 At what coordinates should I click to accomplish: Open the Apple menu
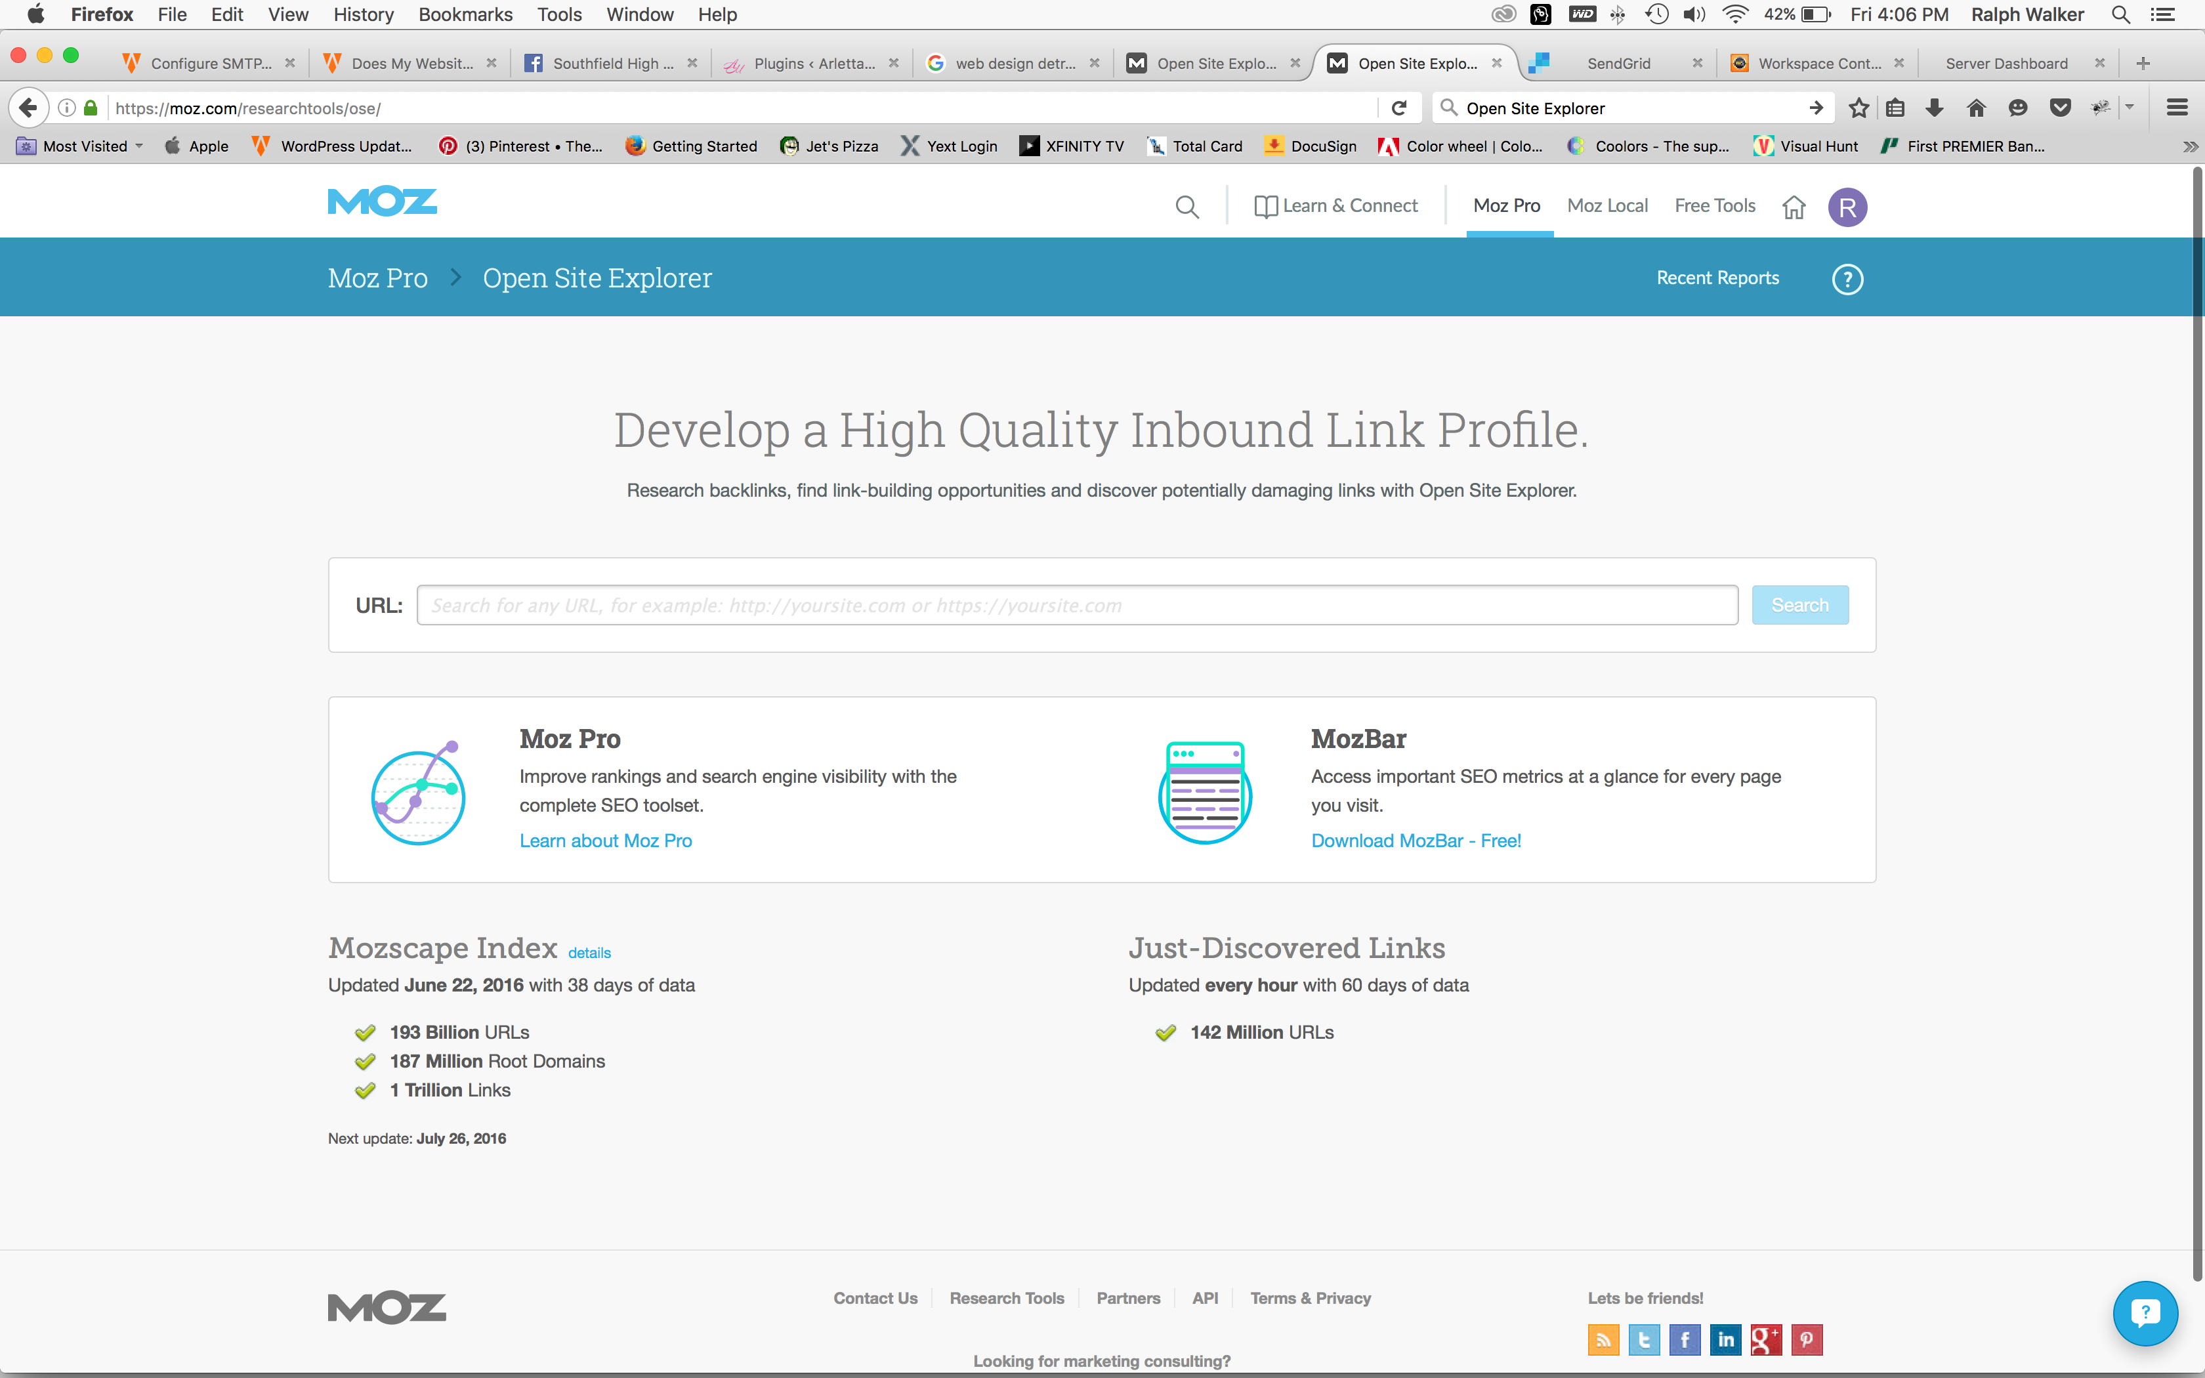coord(35,14)
